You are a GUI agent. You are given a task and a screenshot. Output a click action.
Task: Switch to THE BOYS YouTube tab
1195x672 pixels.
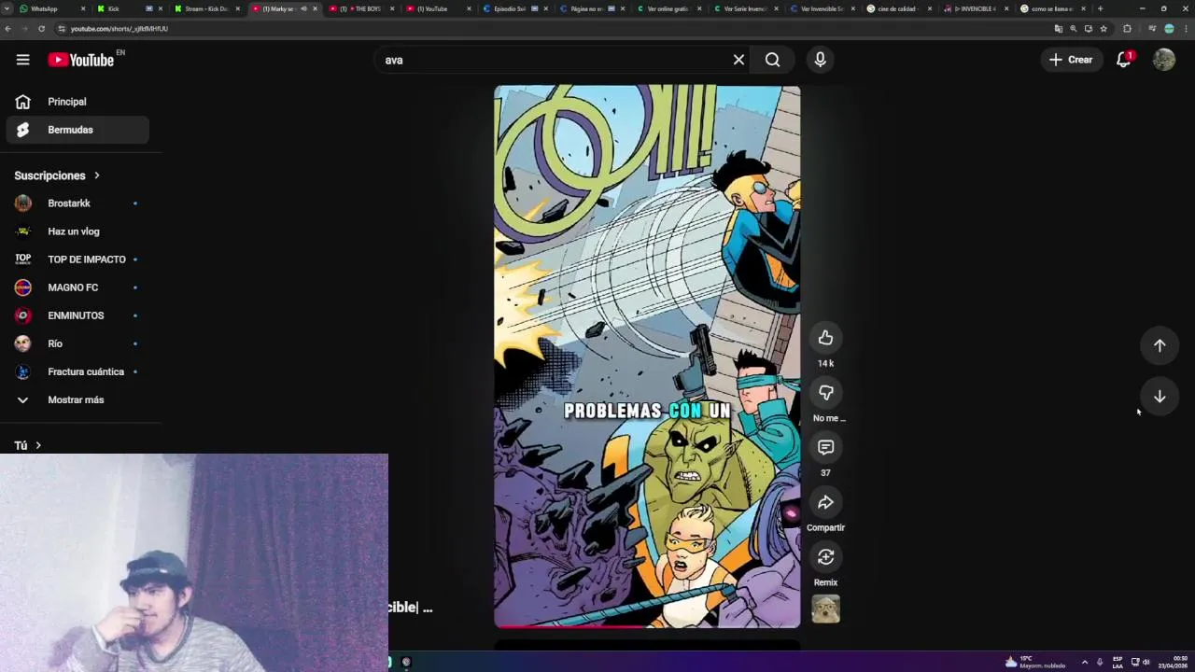click(x=362, y=8)
